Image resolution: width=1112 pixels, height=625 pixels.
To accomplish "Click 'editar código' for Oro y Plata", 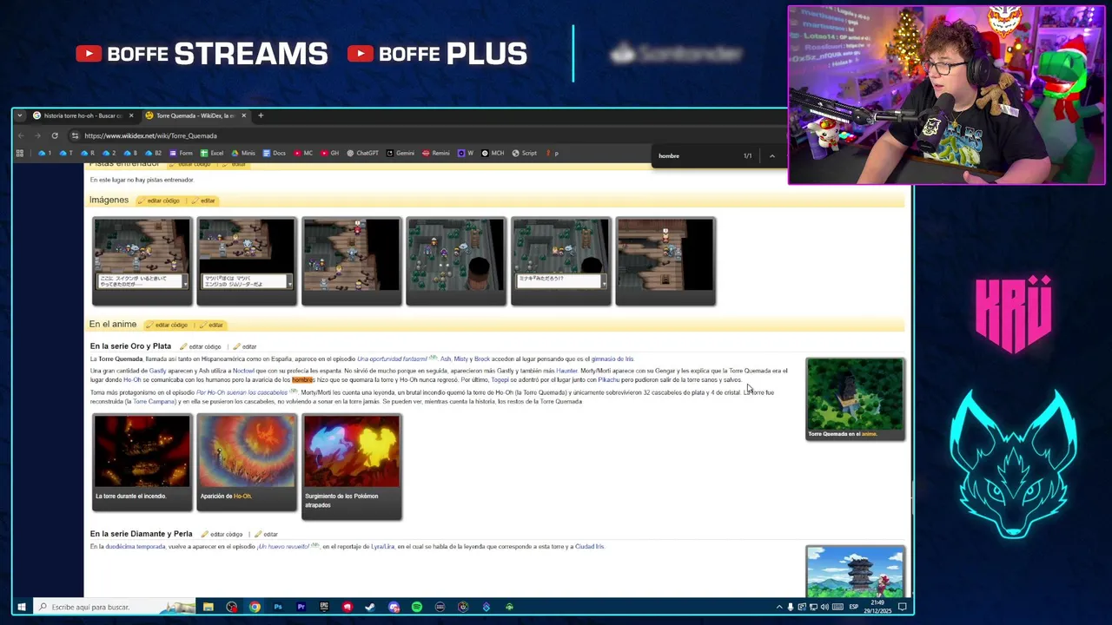I will pos(201,346).
